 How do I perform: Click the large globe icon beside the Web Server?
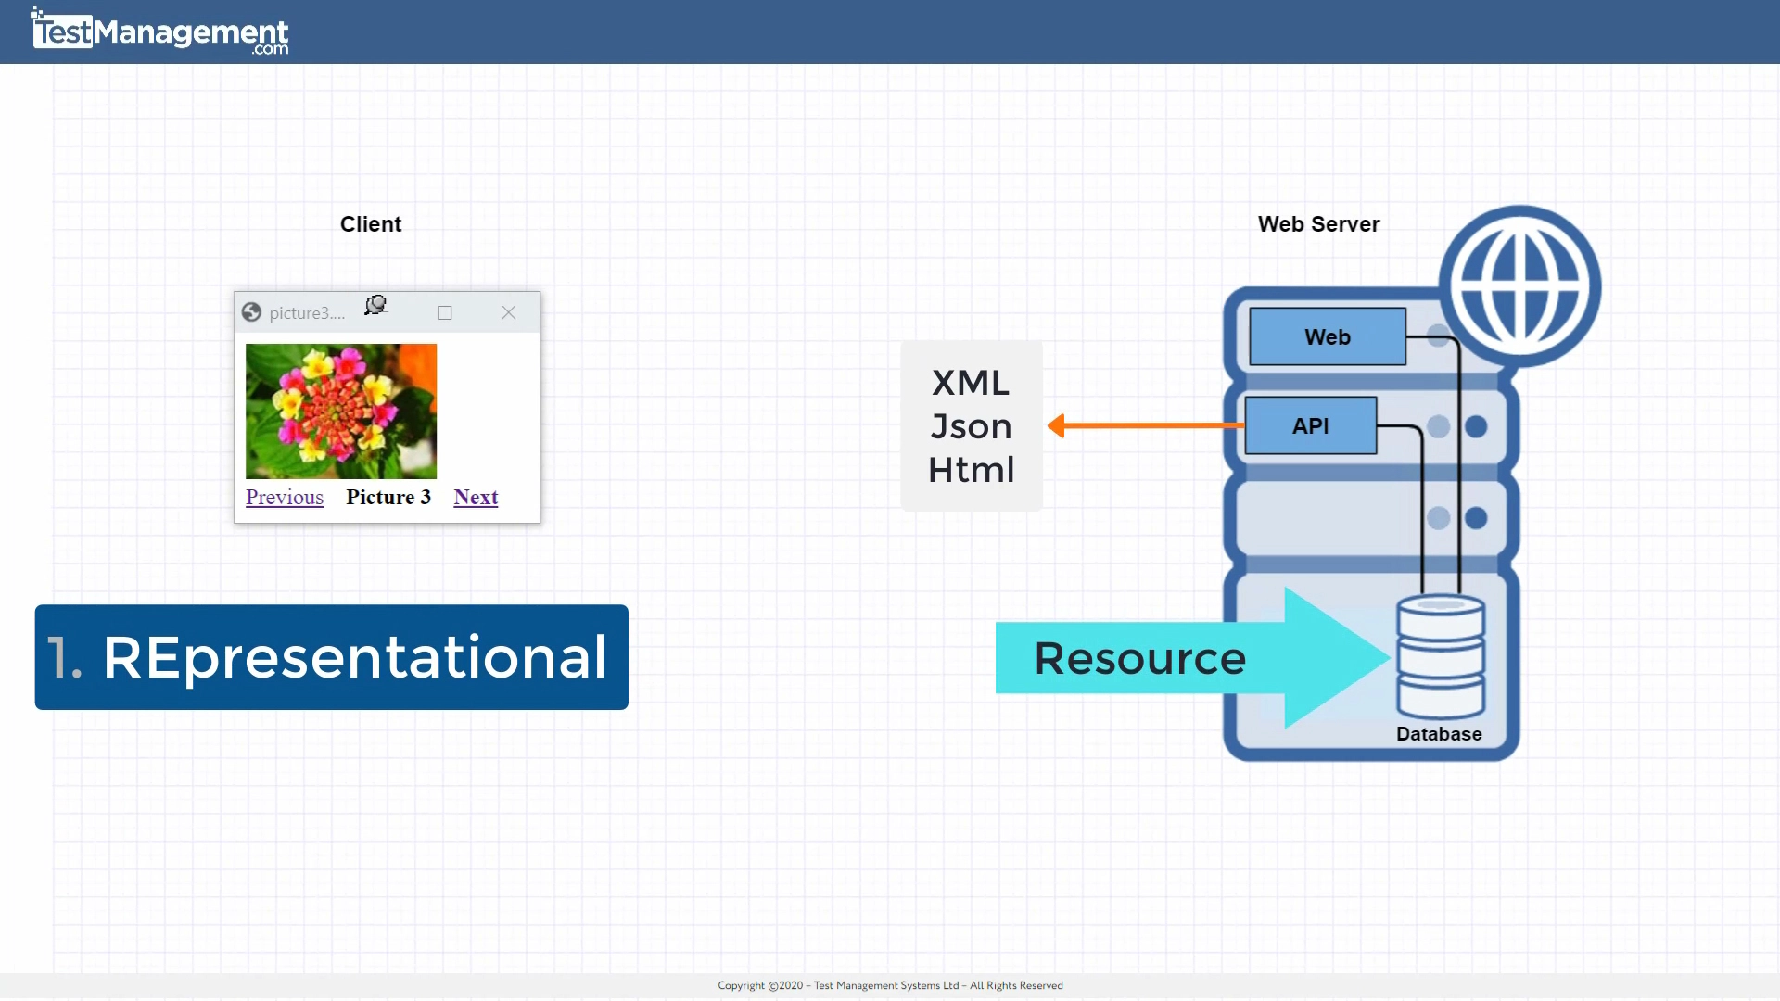(1519, 283)
